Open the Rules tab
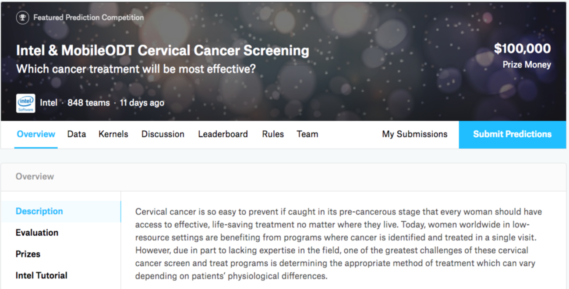 click(273, 134)
